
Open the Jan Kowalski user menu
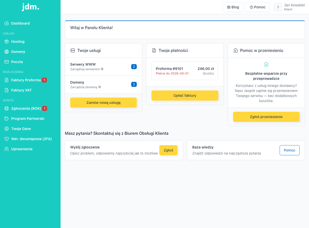(x=289, y=7)
